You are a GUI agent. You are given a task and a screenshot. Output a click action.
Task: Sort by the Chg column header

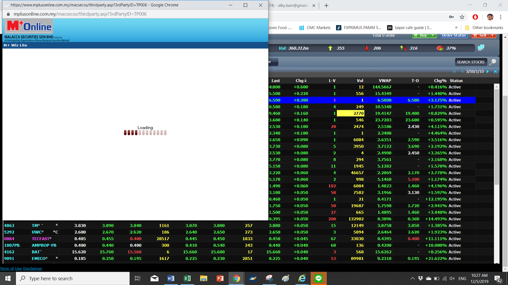(301, 80)
